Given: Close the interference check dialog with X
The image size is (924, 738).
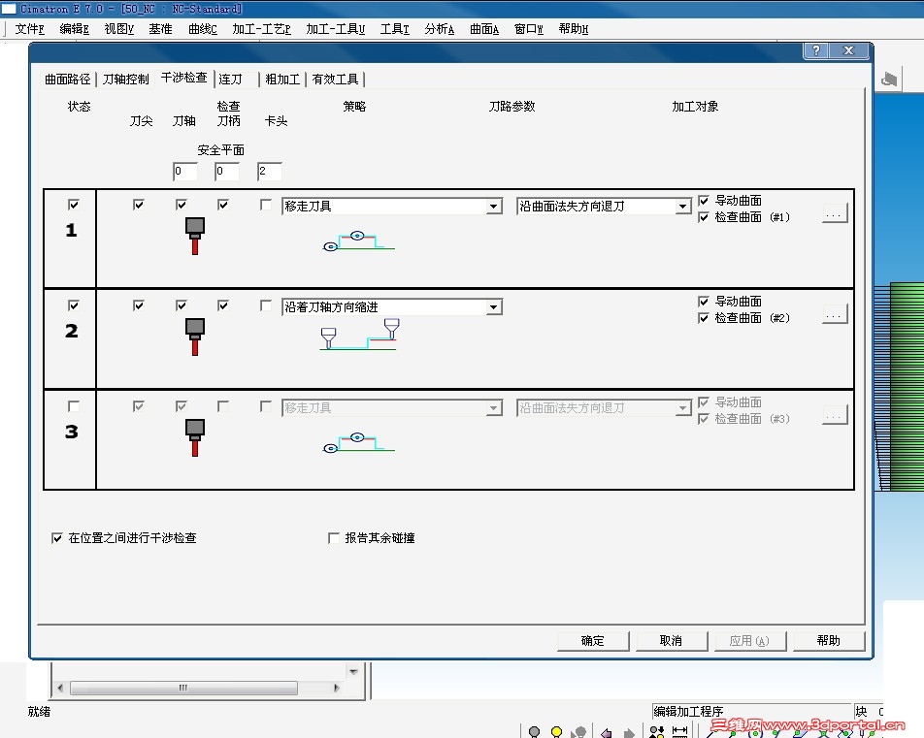Looking at the screenshot, I should [x=848, y=50].
